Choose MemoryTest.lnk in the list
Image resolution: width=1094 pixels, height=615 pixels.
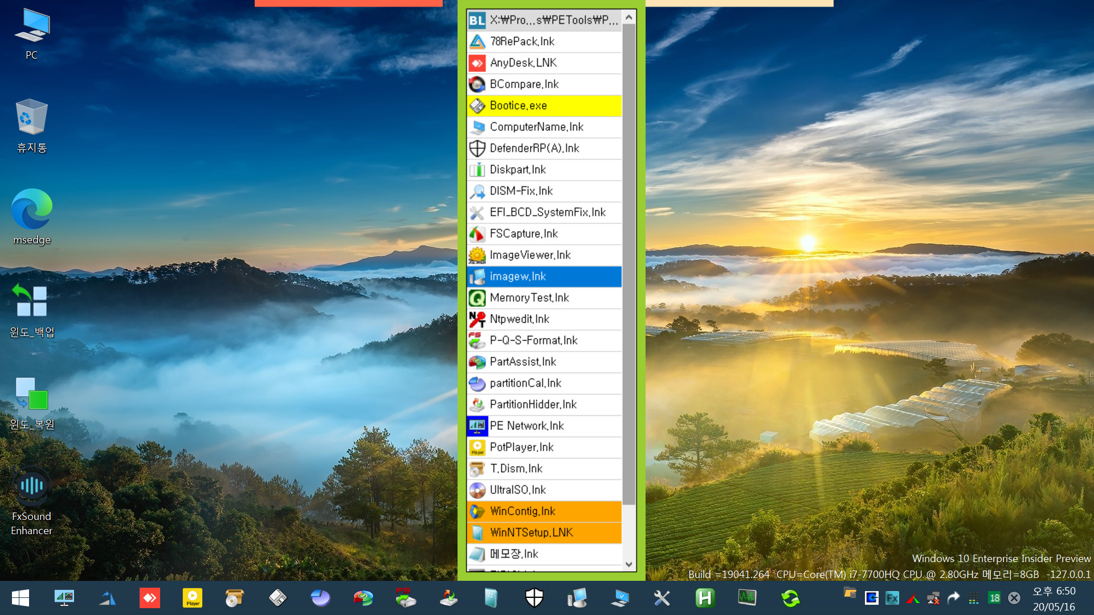tap(544, 298)
